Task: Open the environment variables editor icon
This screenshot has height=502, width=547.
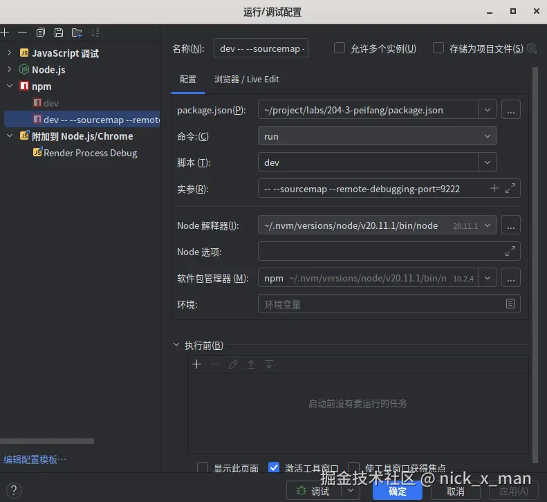Action: coord(510,304)
